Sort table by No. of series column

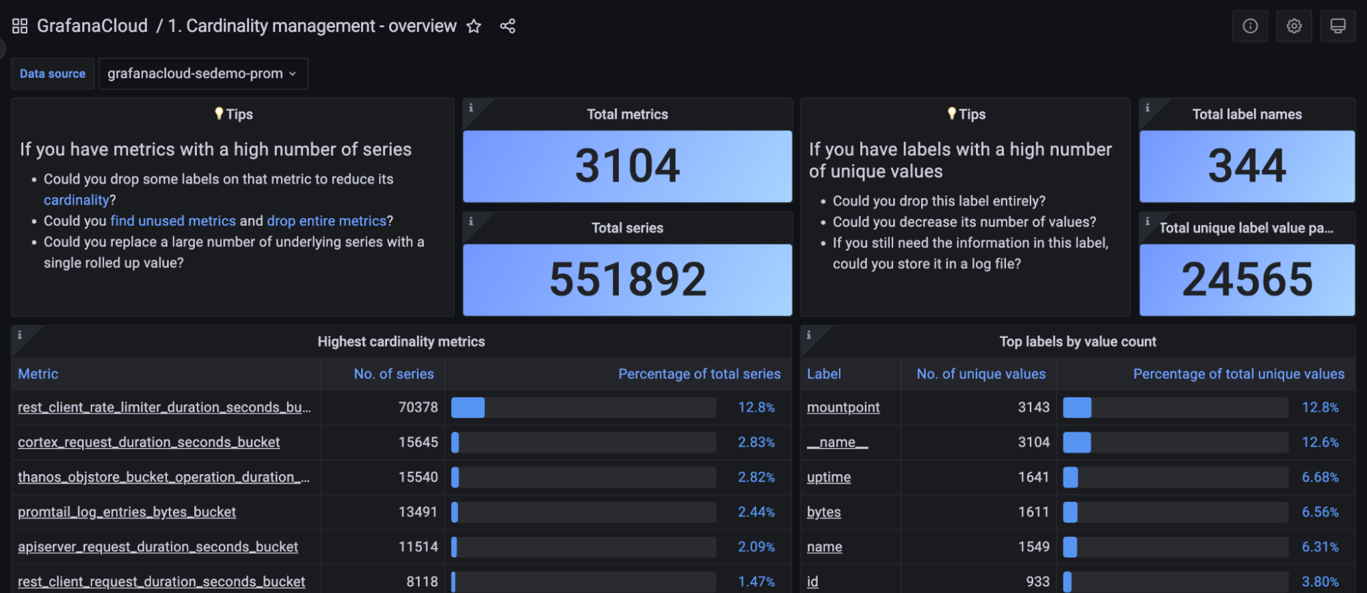tap(393, 373)
